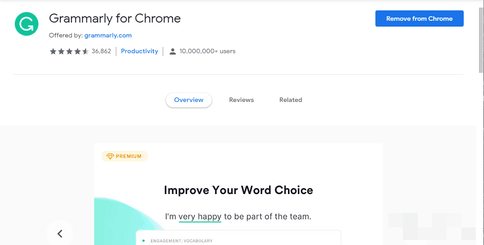Click the Premium diamond badge

click(124, 156)
